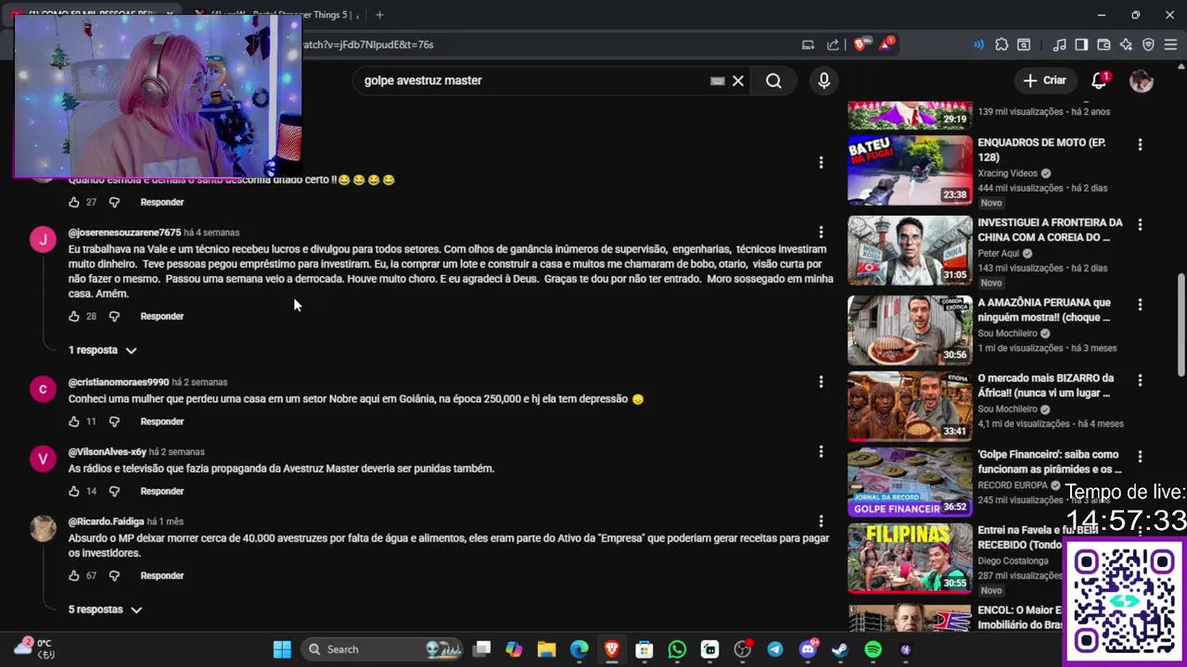Screen dimensions: 1187x667
Task: Open Brave media playlist music note icon
Action: (1059, 44)
